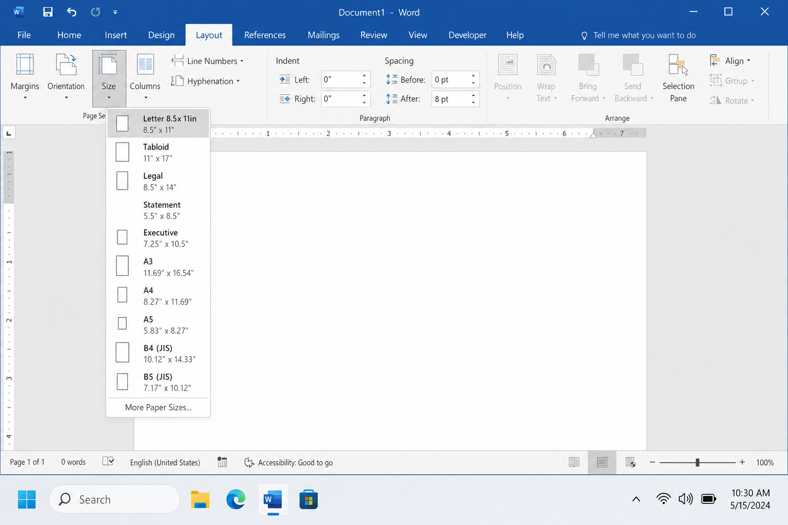Open the Margins gallery
The height and width of the screenshot is (525, 788).
click(x=25, y=77)
